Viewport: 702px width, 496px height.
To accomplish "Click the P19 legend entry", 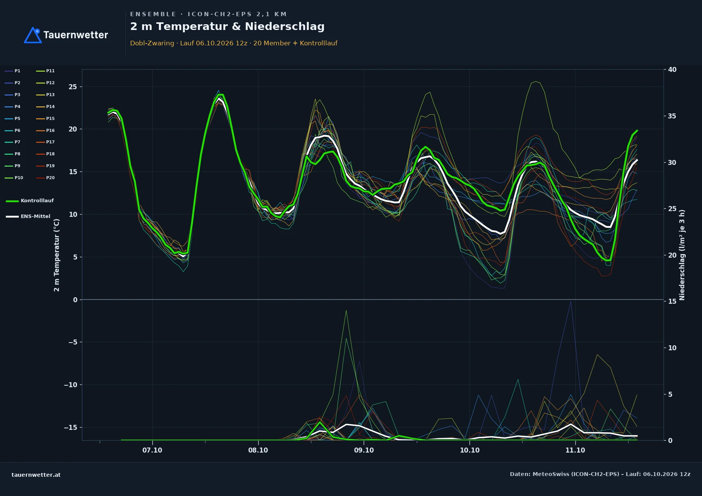I will [x=45, y=166].
